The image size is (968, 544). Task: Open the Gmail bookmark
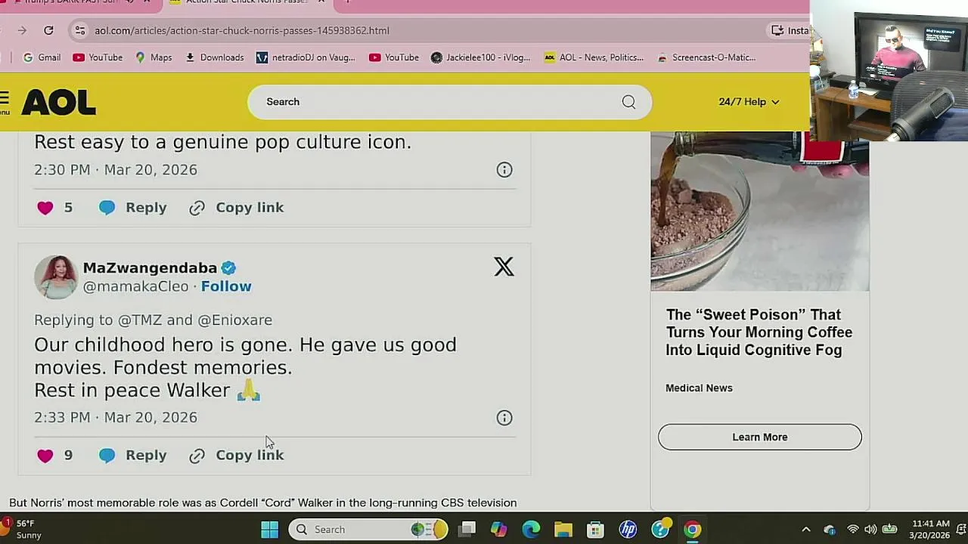point(42,57)
